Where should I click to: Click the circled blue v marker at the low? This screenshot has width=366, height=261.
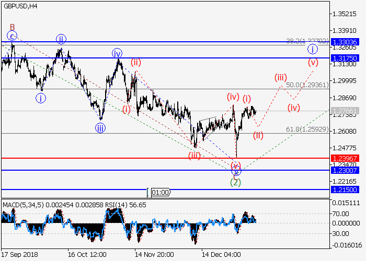[x=236, y=170]
